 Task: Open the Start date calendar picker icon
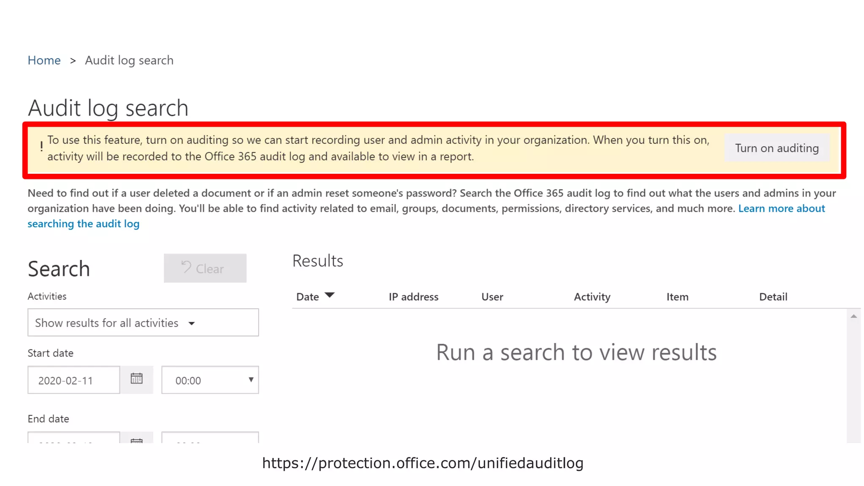pos(136,379)
